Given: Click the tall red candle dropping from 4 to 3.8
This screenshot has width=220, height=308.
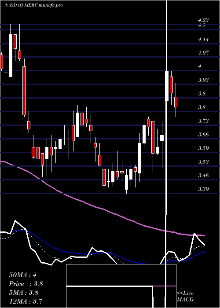Looking at the screenshot, I should tap(24, 91).
